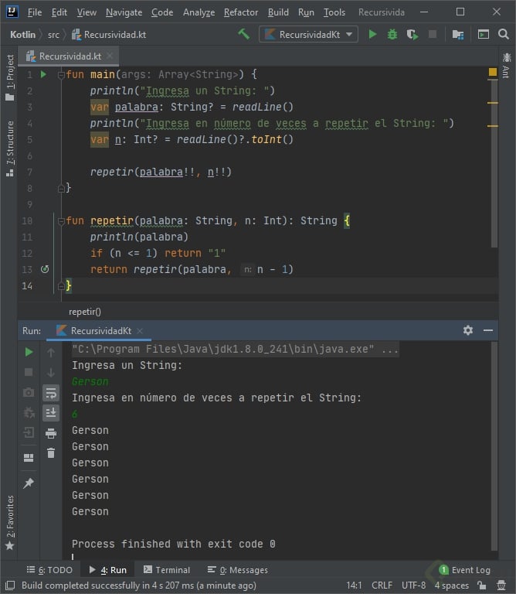
Task: Click the Kotlin breadcrumb in navigation bar
Action: point(22,35)
